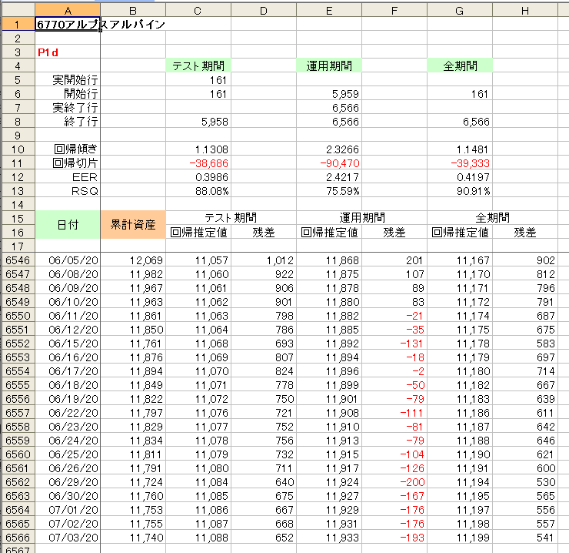Click 残差 header in column H
This screenshot has height=553, width=569.
[525, 233]
